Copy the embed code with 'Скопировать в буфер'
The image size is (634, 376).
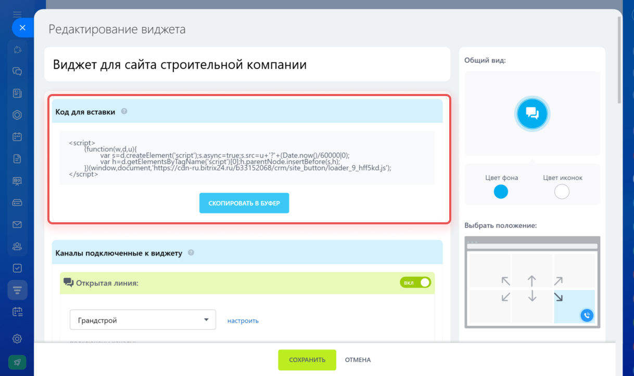(244, 203)
